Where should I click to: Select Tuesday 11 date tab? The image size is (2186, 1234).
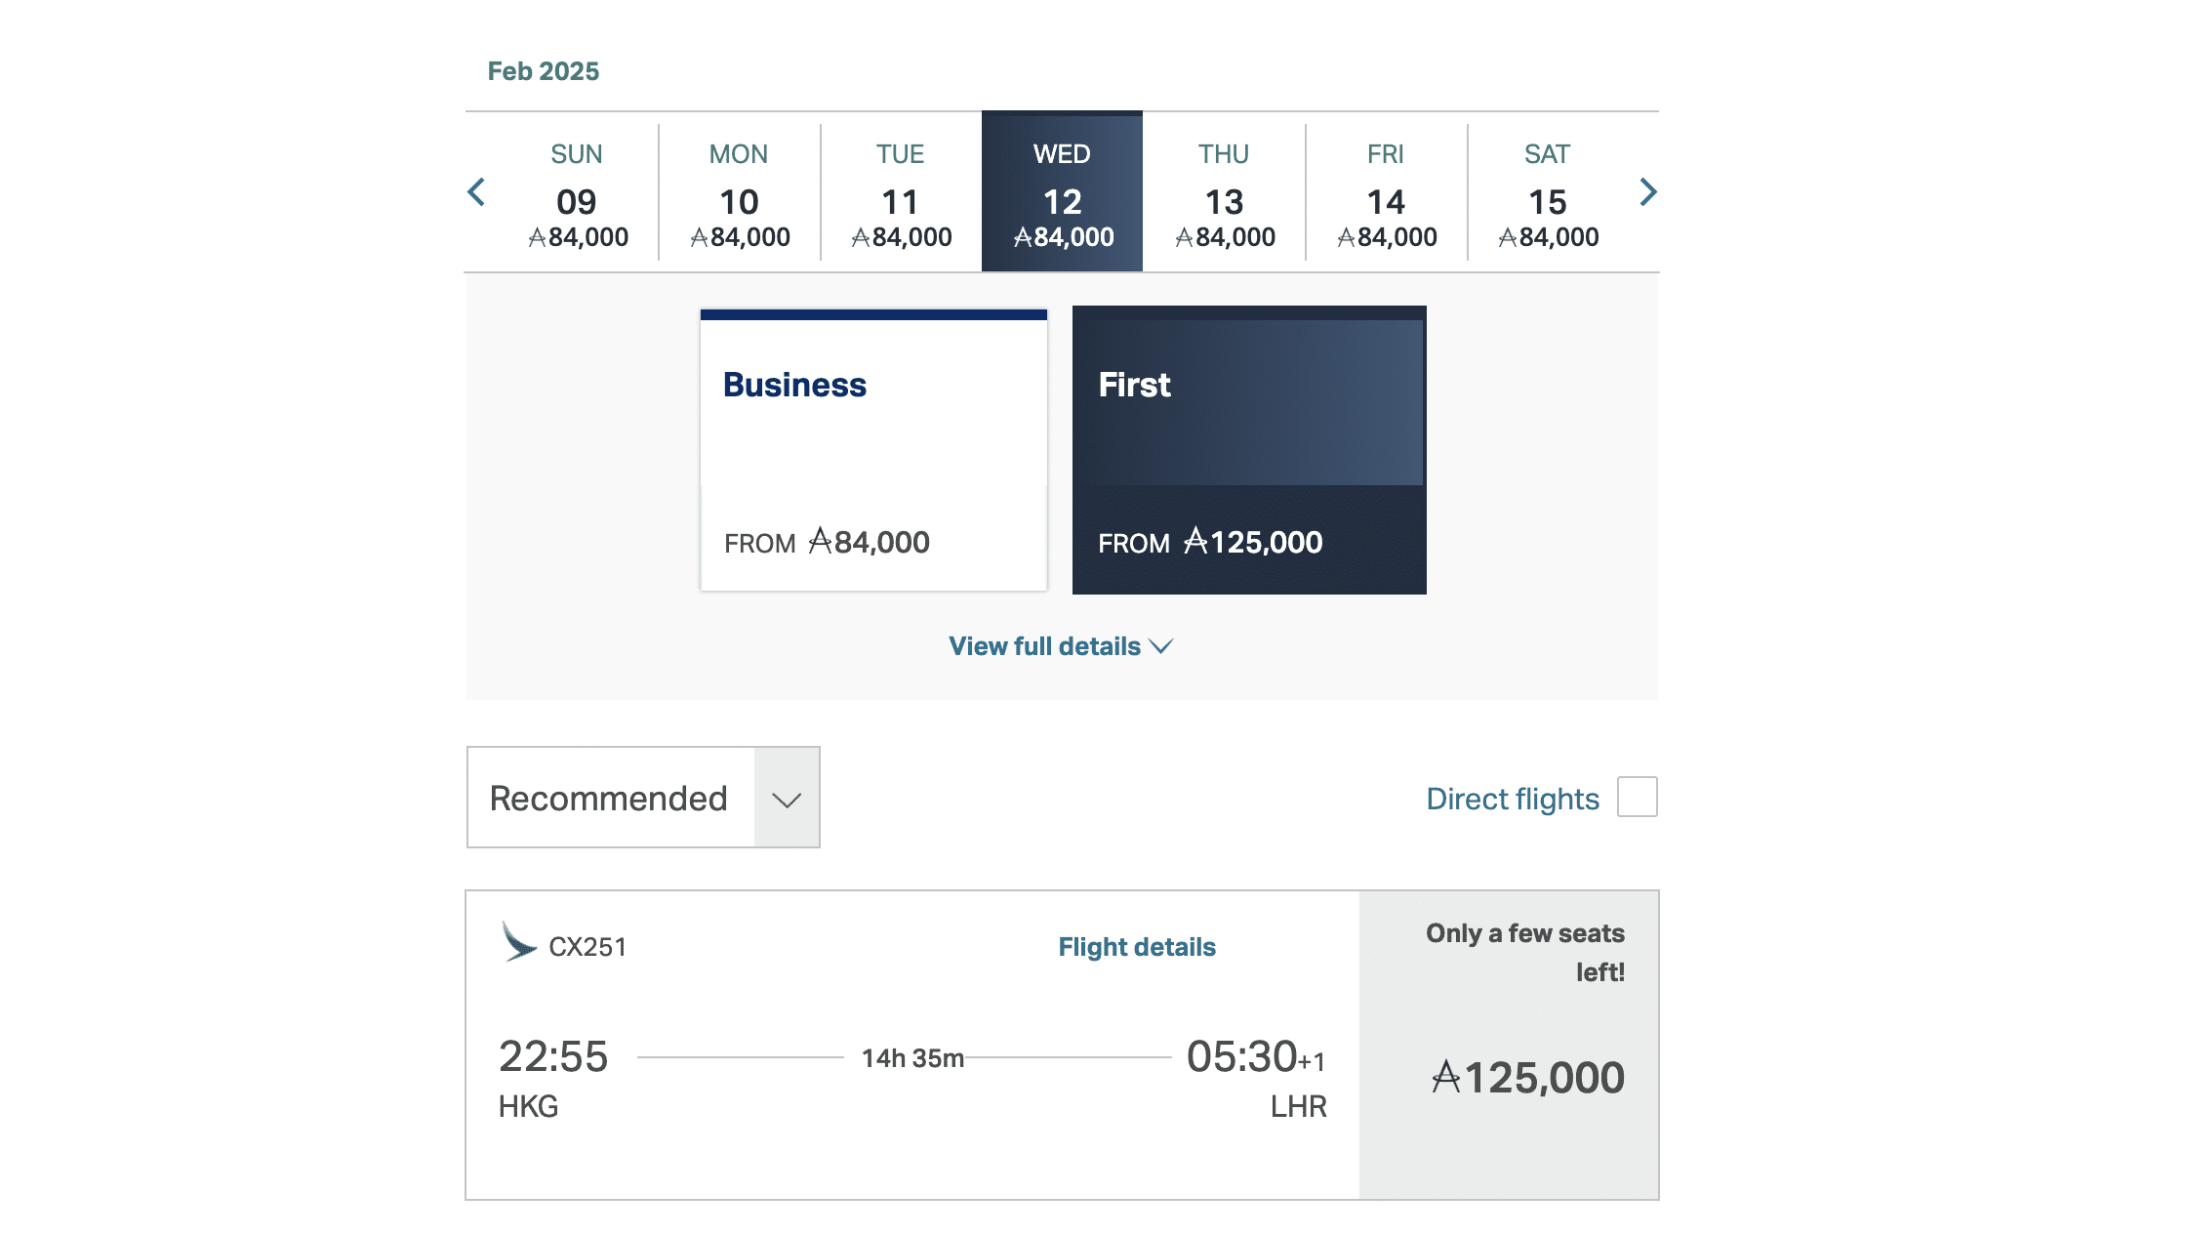901,194
